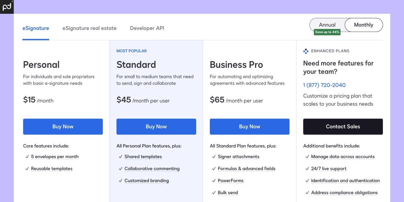Click checkmark beside "Signer attachments"

[x=214, y=156]
